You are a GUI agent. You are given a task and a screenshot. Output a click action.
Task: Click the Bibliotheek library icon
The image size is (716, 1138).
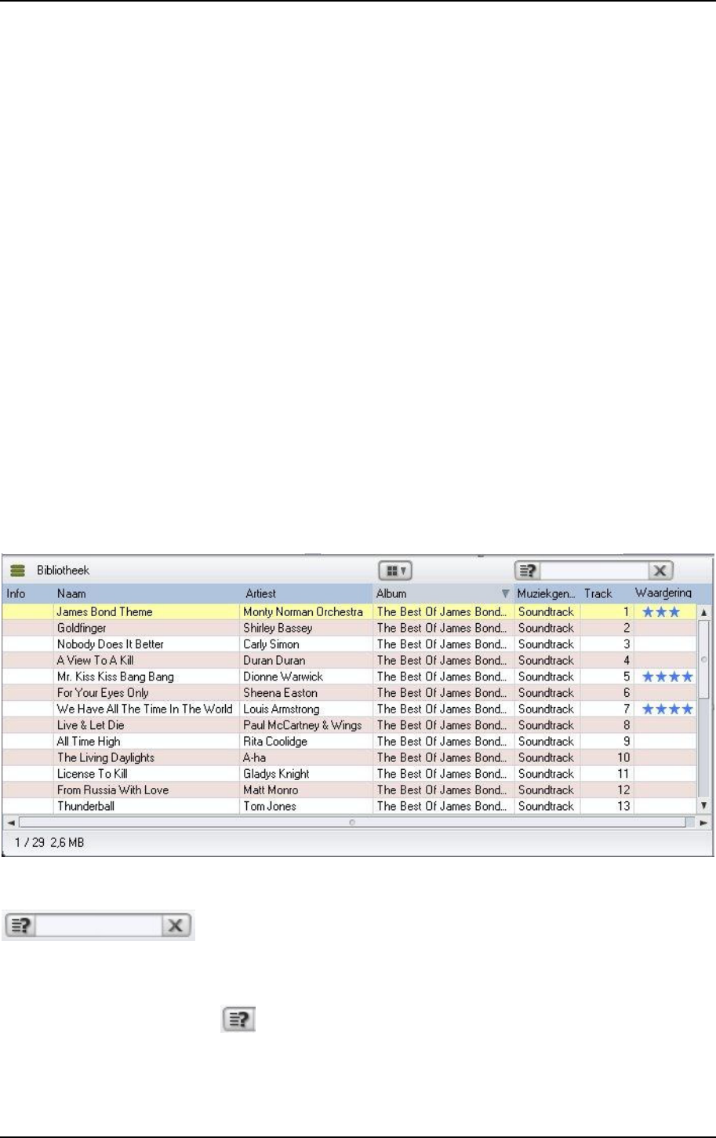pyautogui.click(x=17, y=571)
